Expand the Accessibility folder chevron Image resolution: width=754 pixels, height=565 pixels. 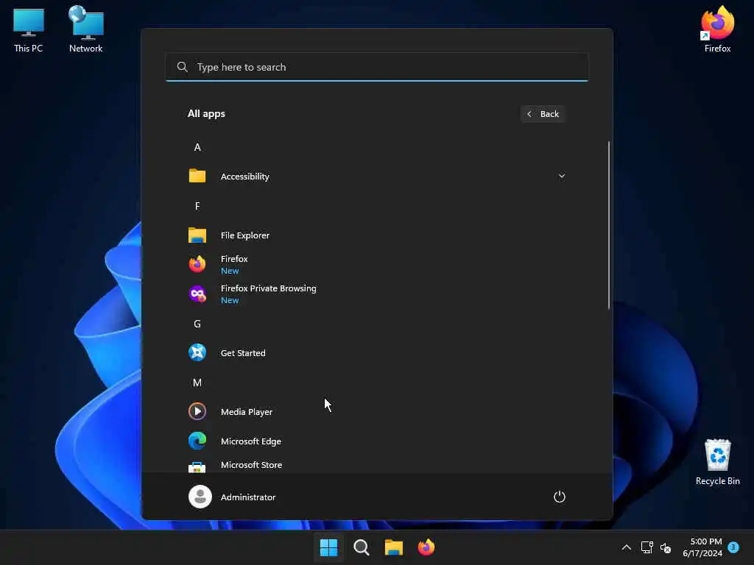562,177
